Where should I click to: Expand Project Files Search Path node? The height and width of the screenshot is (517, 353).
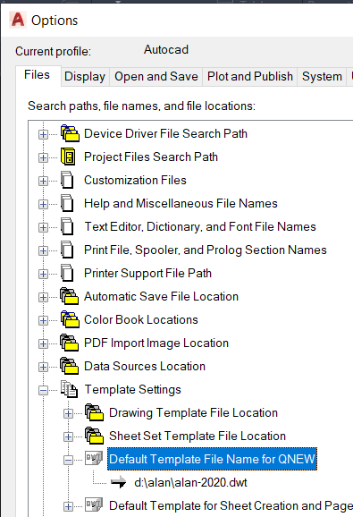click(x=43, y=157)
